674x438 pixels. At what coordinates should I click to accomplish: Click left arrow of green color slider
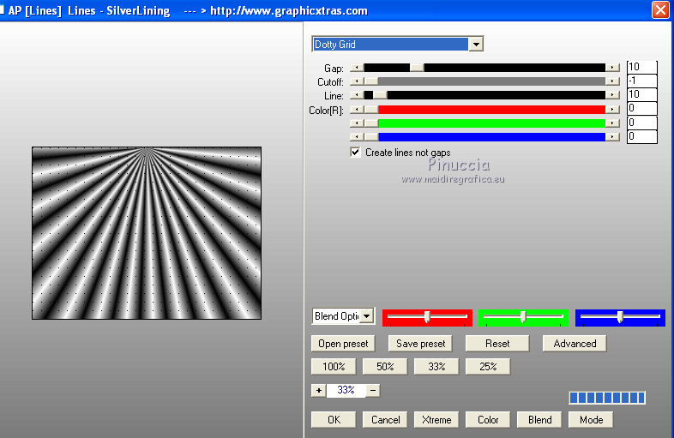tap(357, 123)
